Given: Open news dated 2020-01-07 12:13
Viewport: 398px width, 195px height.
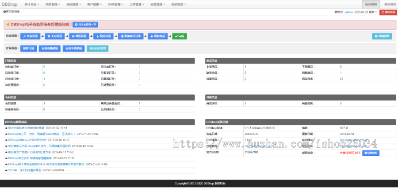Looking at the screenshot, I should click(26, 128).
